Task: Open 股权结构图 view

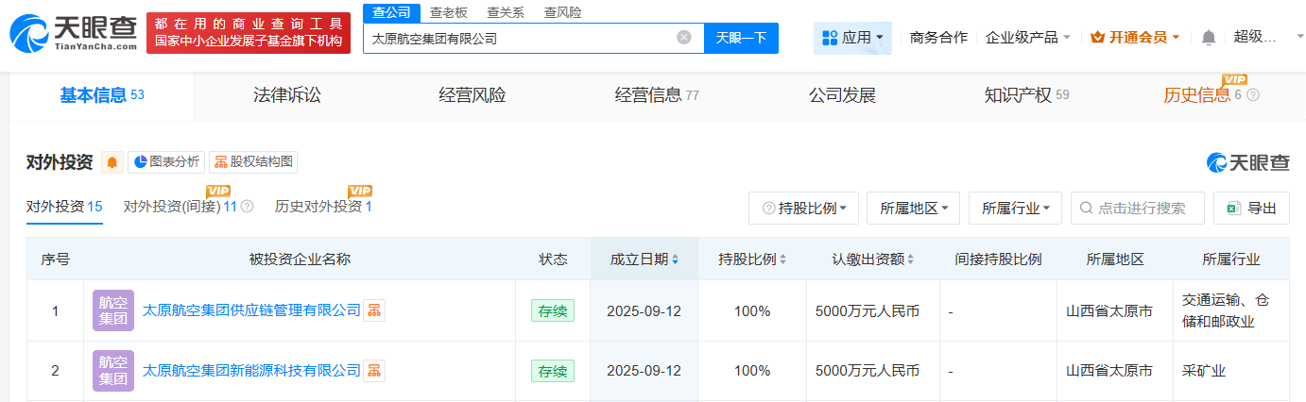Action: click(x=253, y=162)
